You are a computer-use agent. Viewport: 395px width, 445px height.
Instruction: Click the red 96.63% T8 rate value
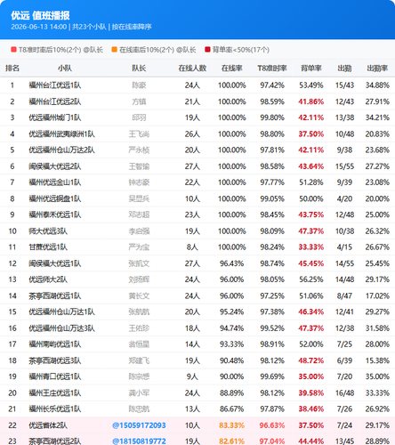(x=272, y=425)
